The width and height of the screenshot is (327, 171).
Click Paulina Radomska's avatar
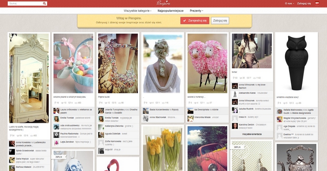coord(56,135)
